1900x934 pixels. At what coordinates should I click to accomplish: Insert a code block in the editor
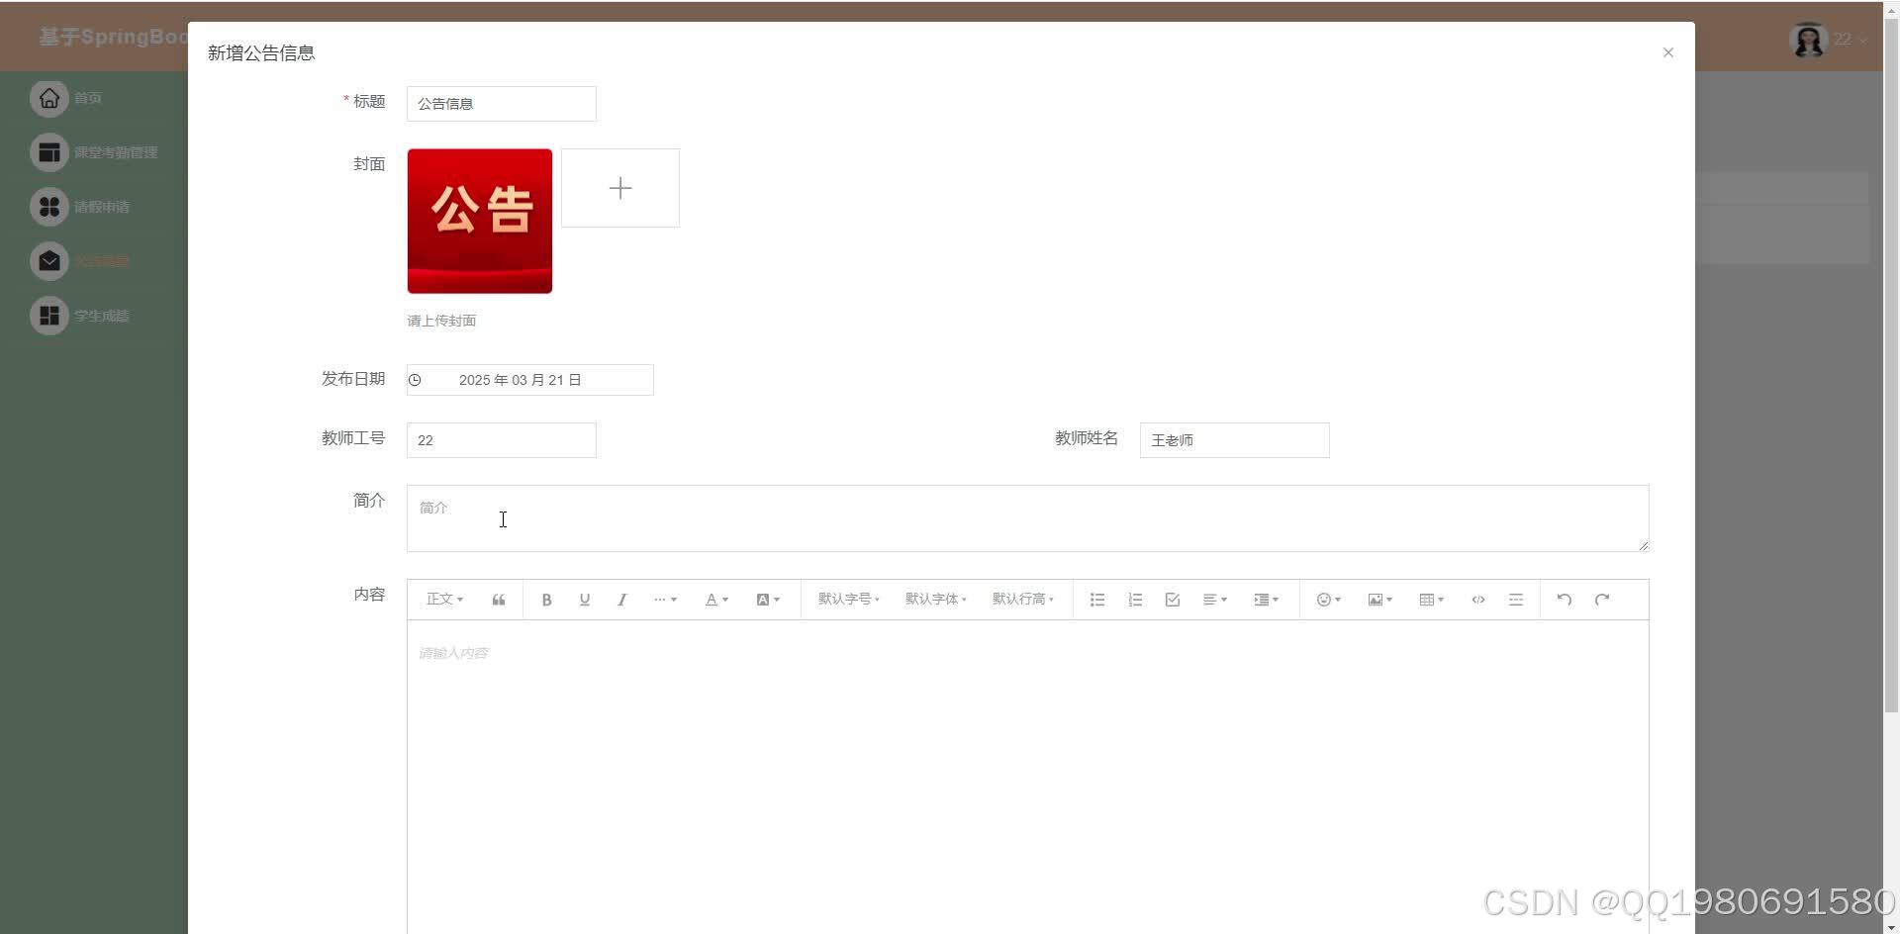(1478, 599)
